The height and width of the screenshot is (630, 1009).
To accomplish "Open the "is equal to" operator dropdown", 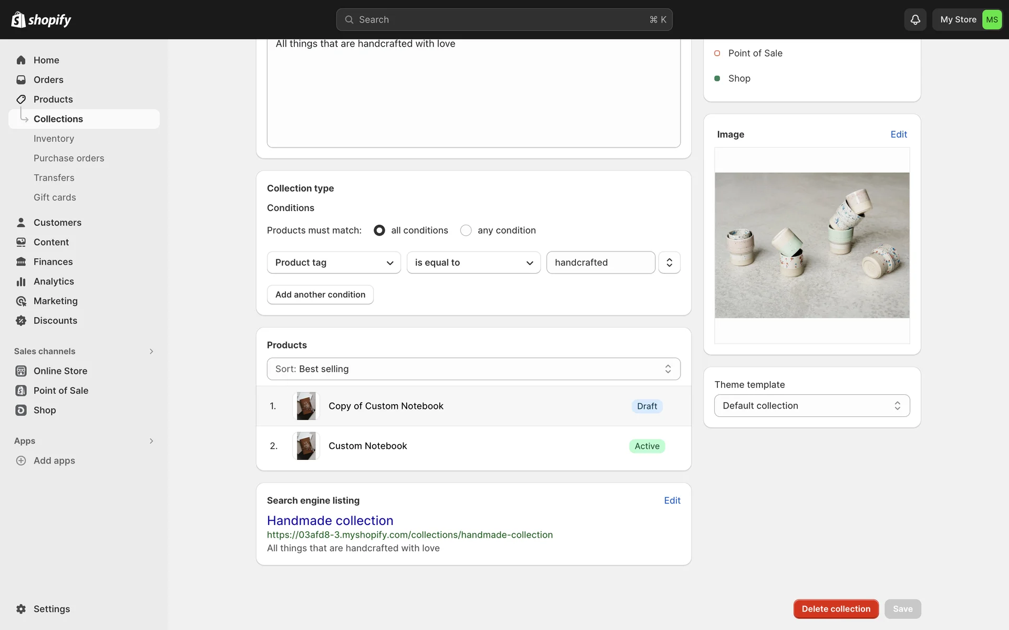I will pyautogui.click(x=473, y=262).
